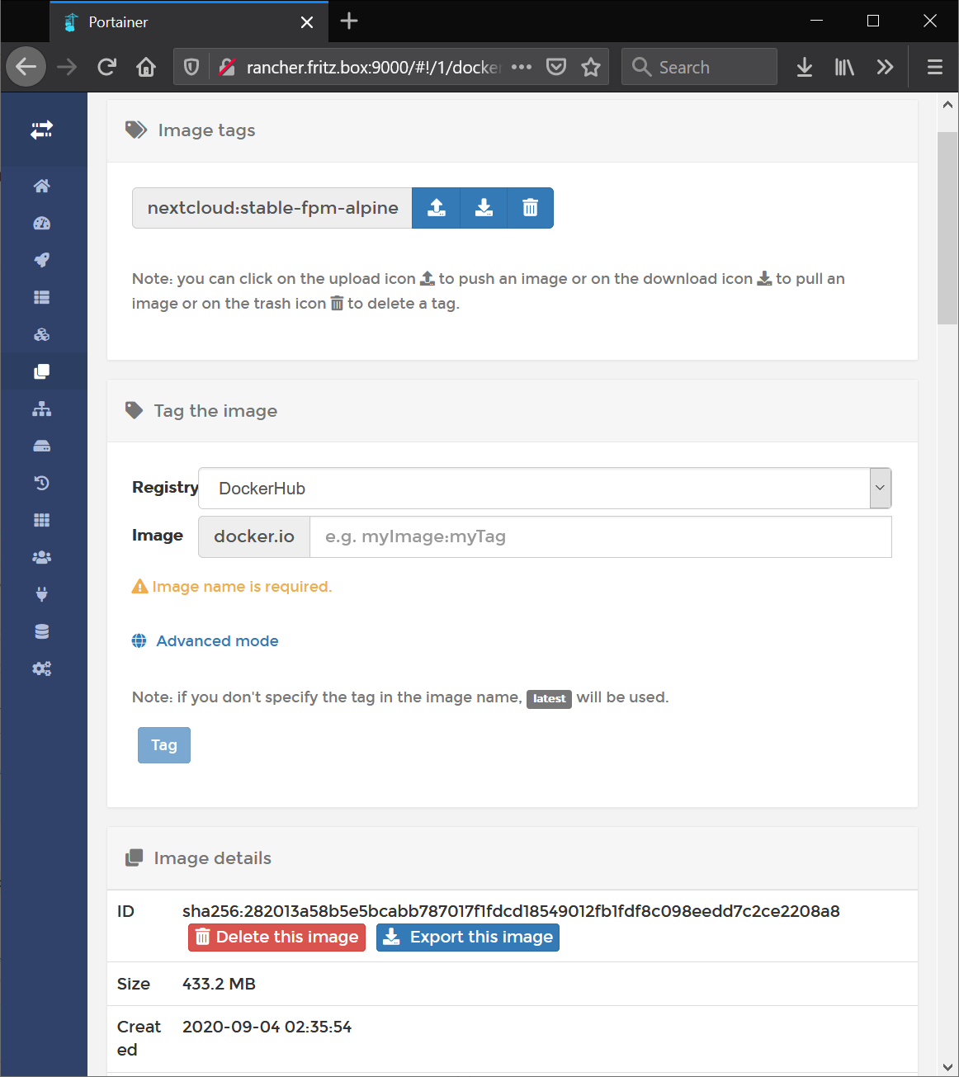Click Delete this image button
The width and height of the screenshot is (959, 1077).
tap(276, 938)
